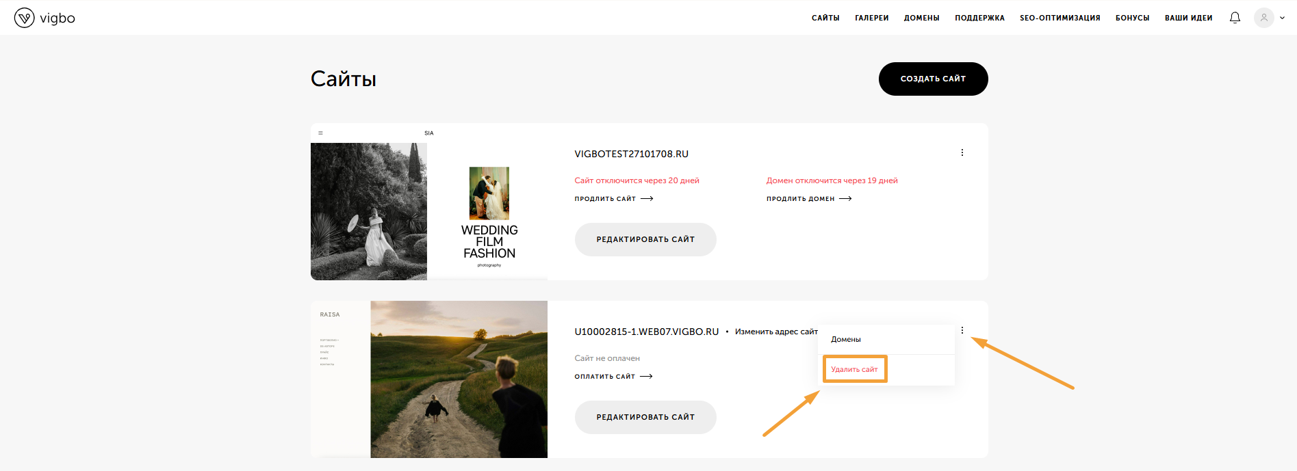
Task: Open the Поддержка page
Action: coord(979,18)
